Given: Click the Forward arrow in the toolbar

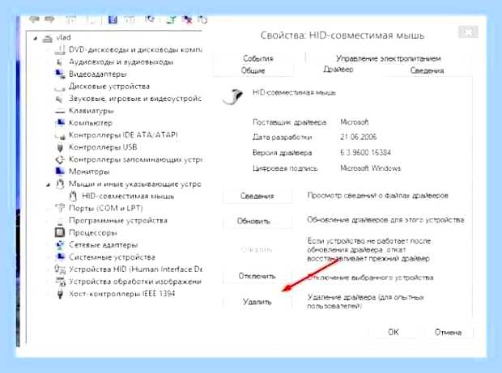Looking at the screenshot, I should tap(49, 20).
